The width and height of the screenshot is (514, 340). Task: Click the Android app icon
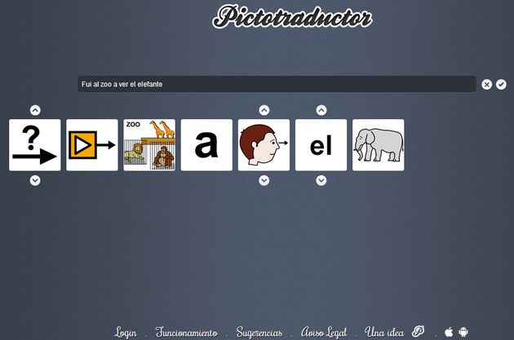point(463,332)
